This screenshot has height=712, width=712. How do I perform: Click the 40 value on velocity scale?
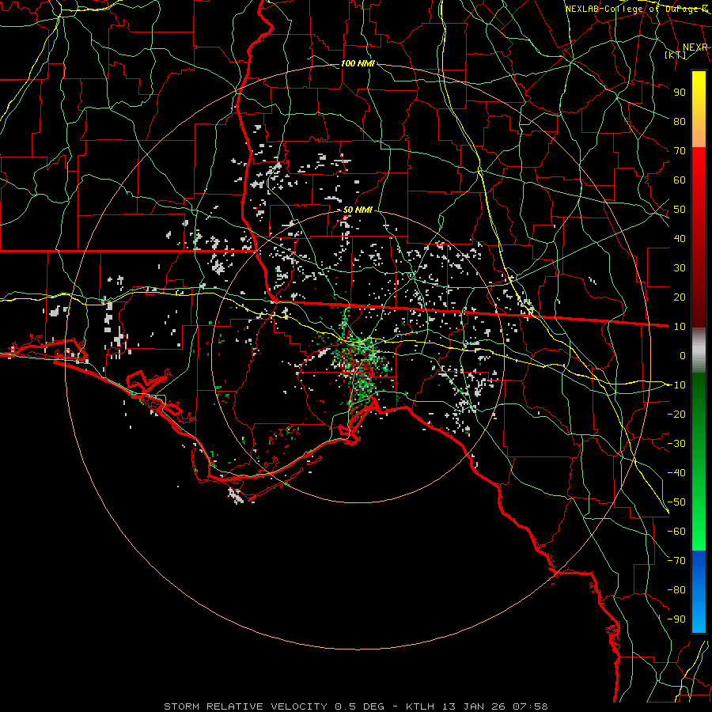[x=680, y=238]
